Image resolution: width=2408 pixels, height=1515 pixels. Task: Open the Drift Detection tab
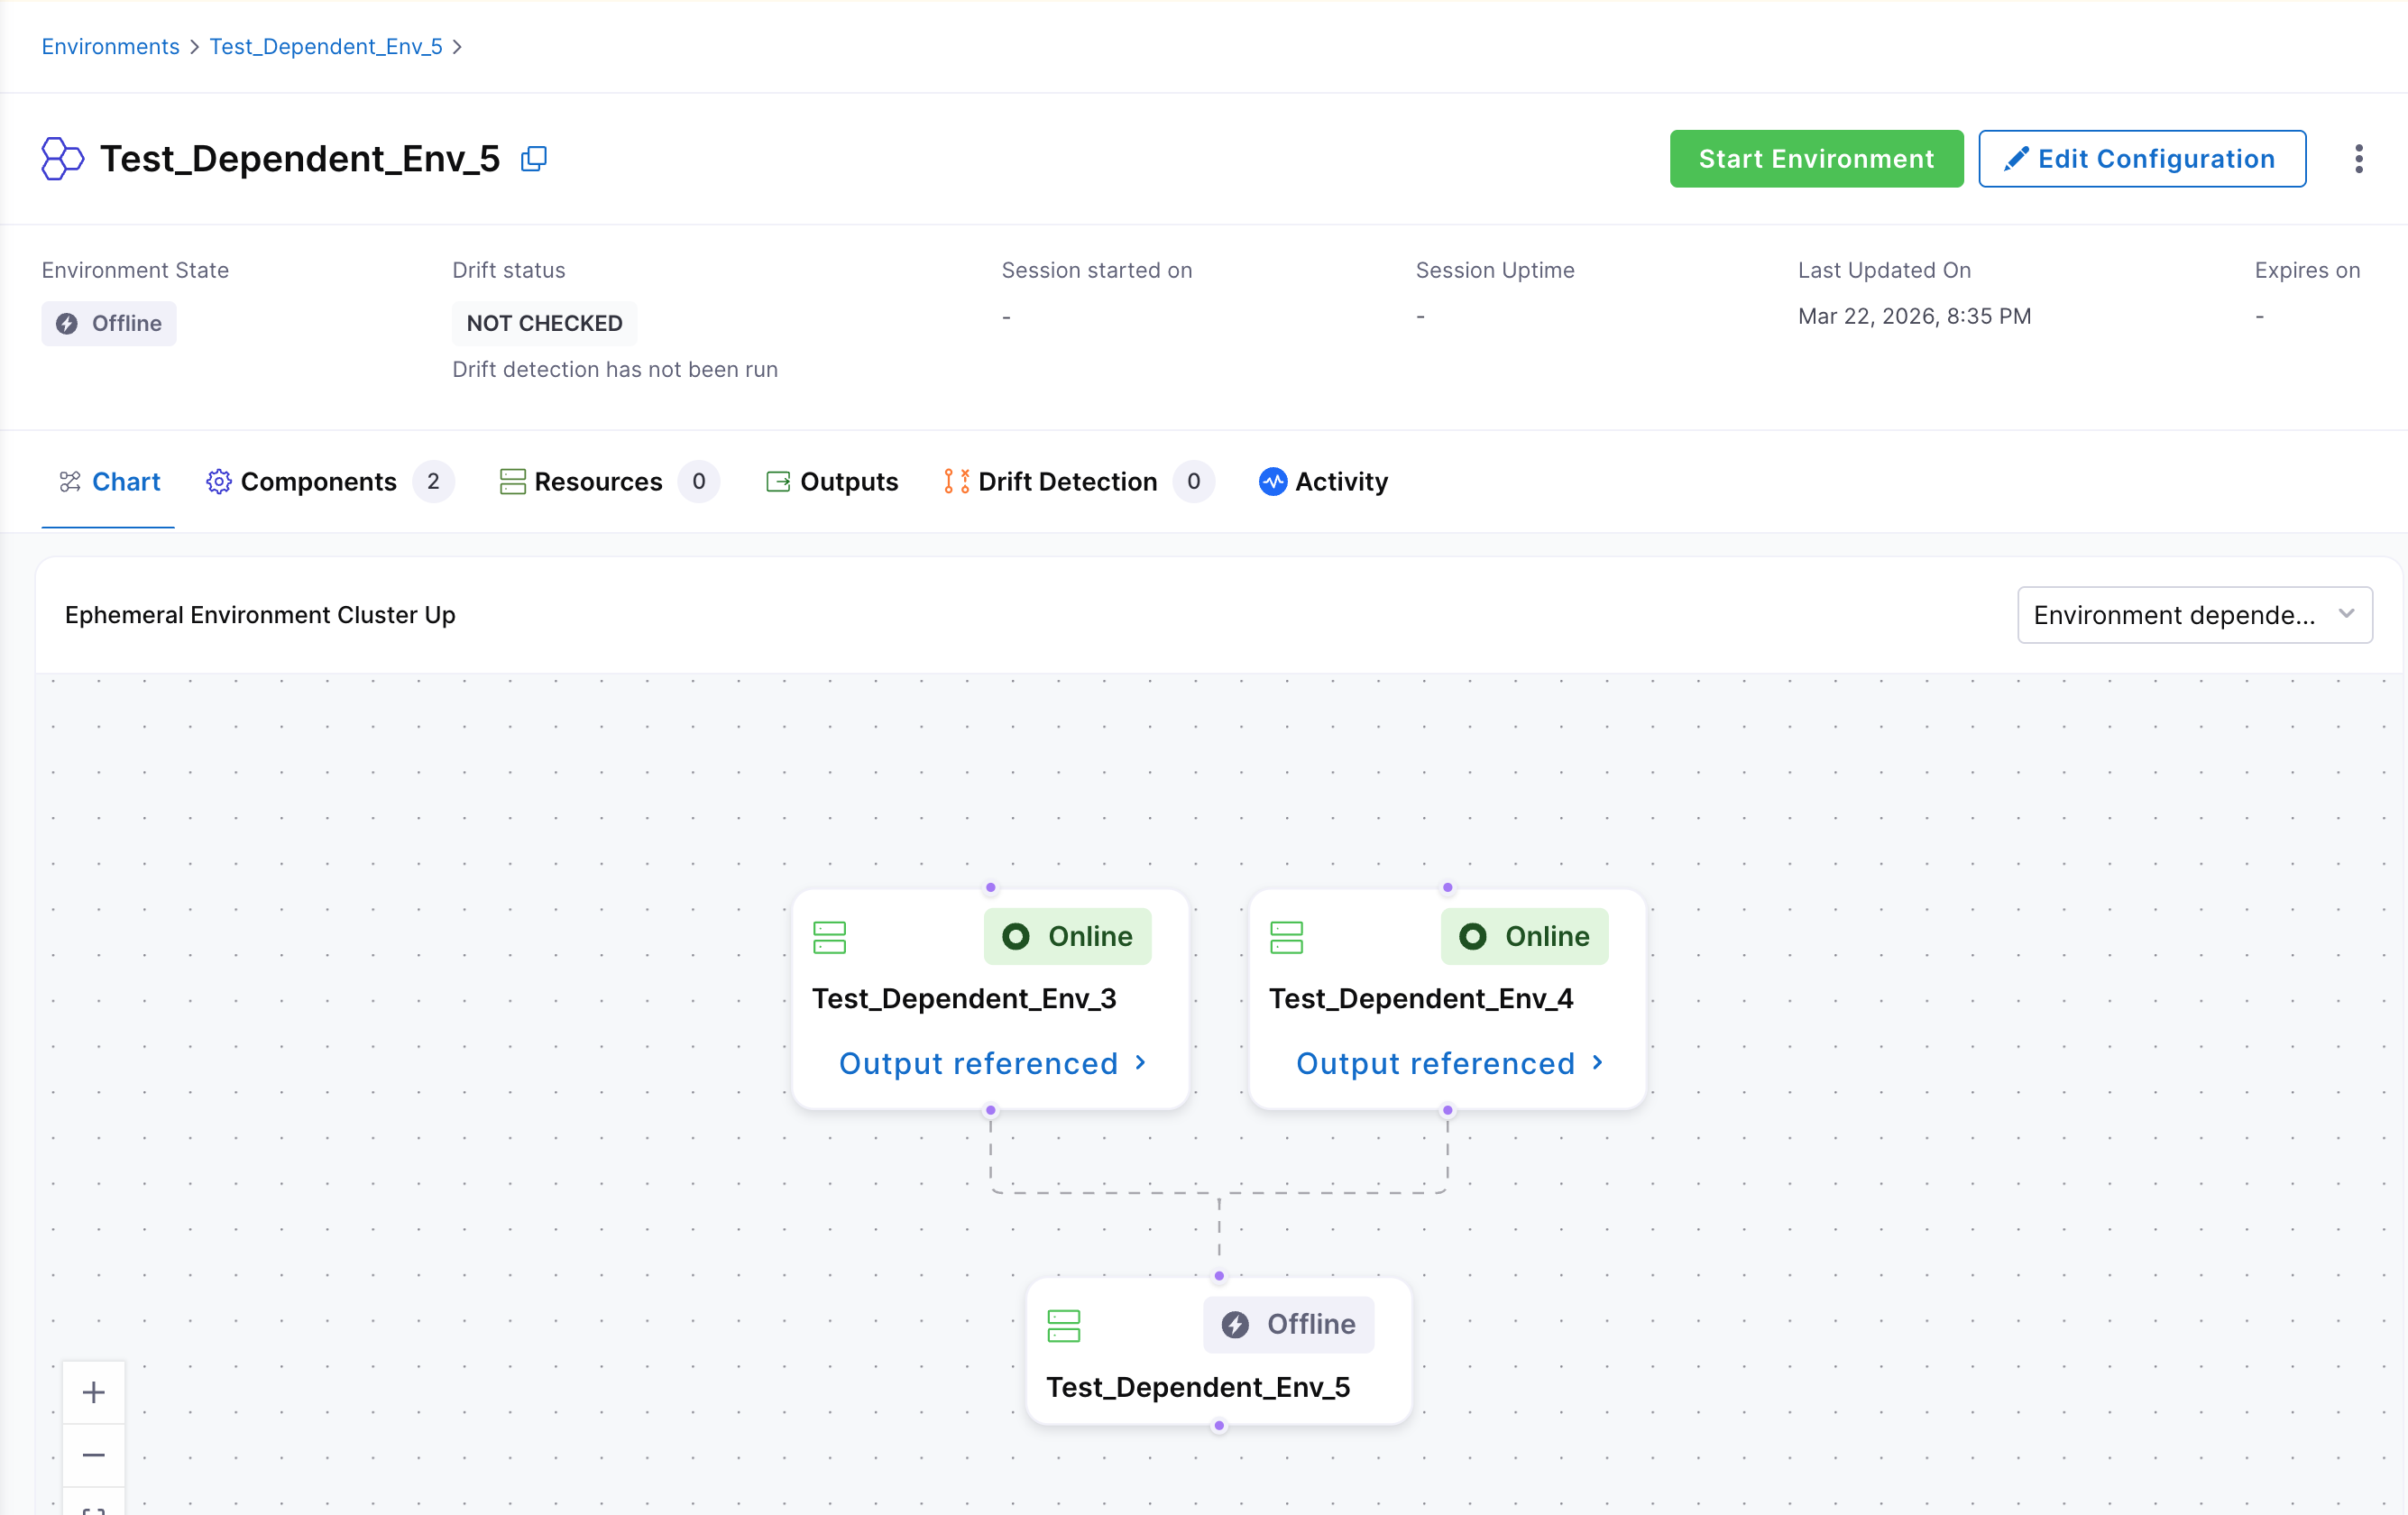[x=1066, y=482]
